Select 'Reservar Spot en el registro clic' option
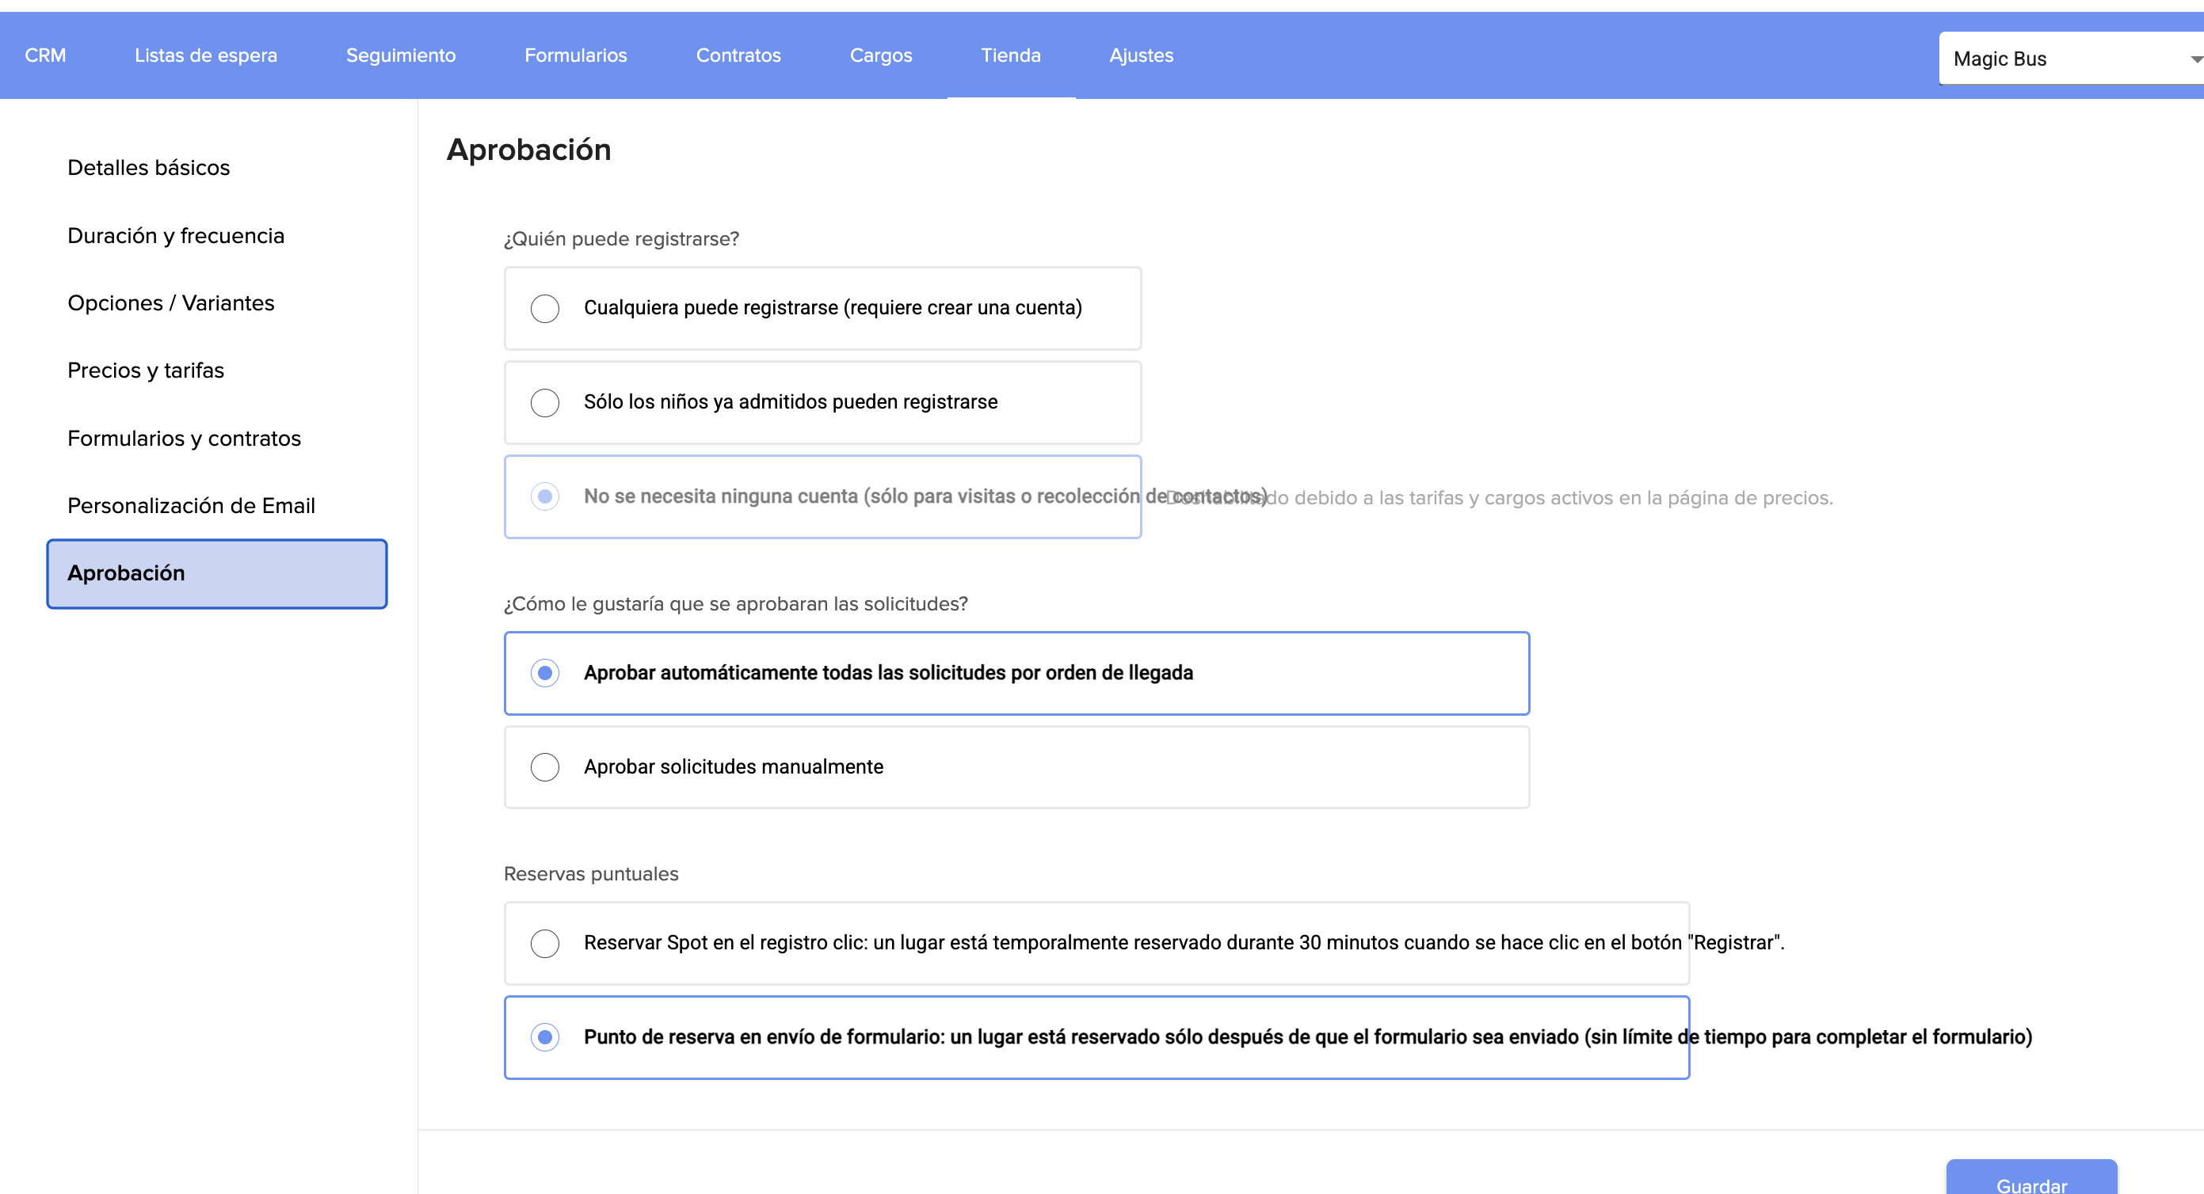 [x=545, y=943]
